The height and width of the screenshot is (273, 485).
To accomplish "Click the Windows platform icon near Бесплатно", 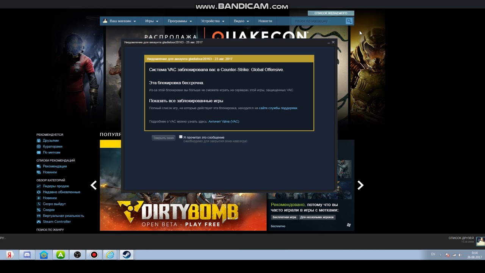I will click(x=349, y=225).
